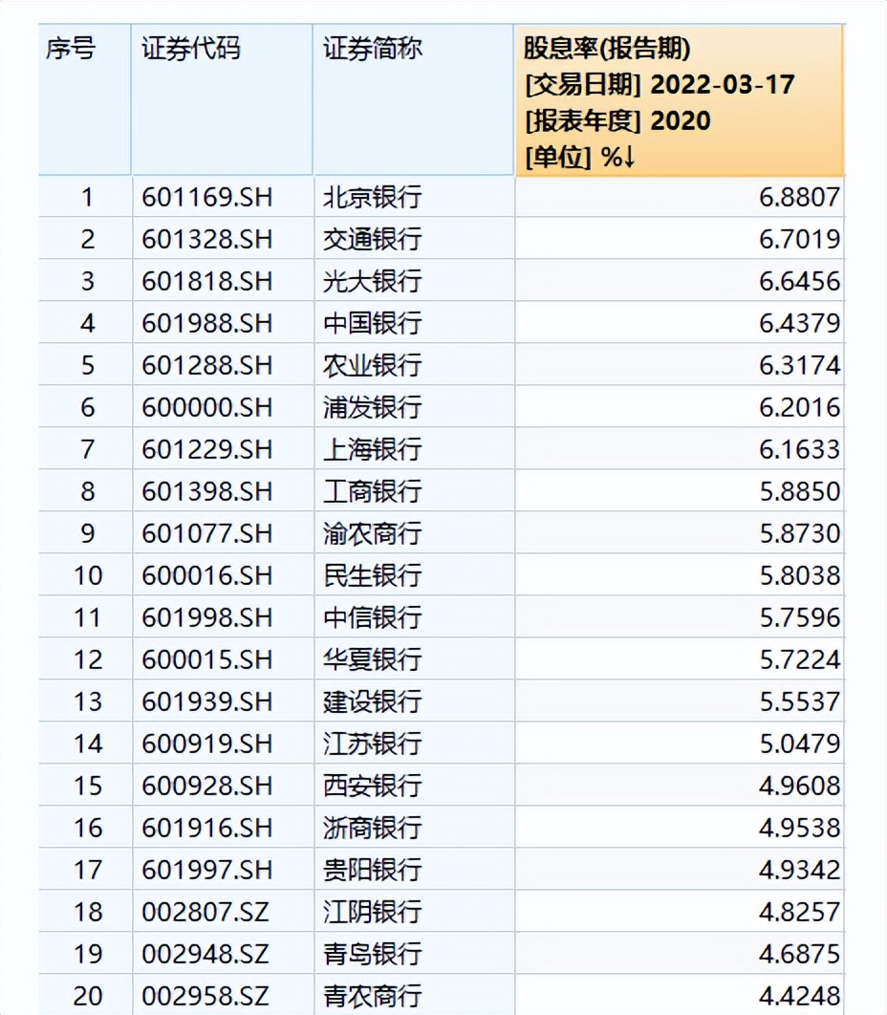Click dividend yield value 4.9342
This screenshot has width=887, height=1015.
pos(799,870)
